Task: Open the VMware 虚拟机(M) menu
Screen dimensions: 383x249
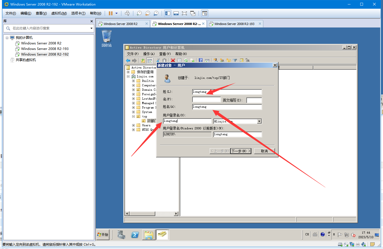Action: pos(59,13)
